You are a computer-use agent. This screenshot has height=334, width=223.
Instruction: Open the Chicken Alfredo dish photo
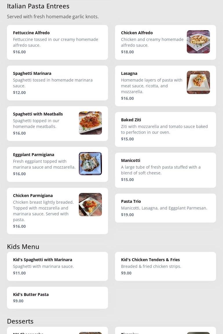coord(198,42)
